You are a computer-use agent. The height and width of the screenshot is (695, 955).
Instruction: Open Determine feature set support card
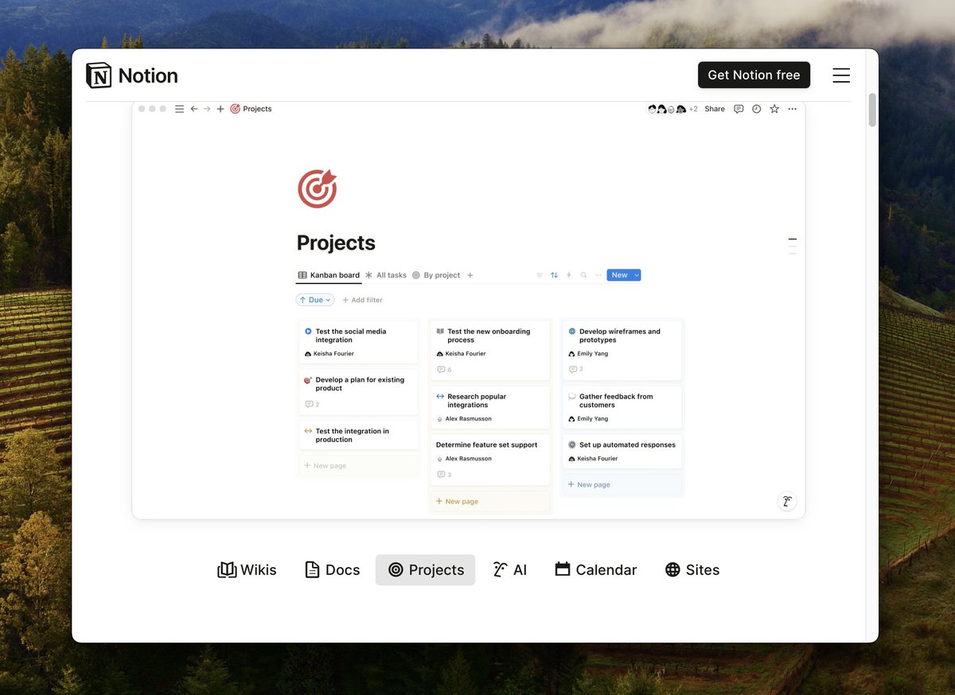[490, 460]
